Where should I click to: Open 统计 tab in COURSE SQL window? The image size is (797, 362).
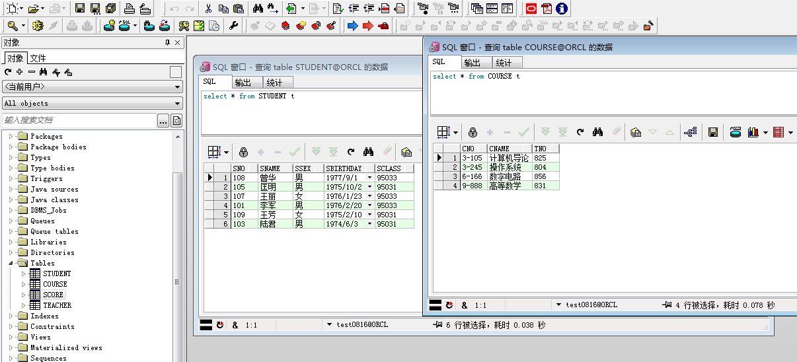pos(504,63)
